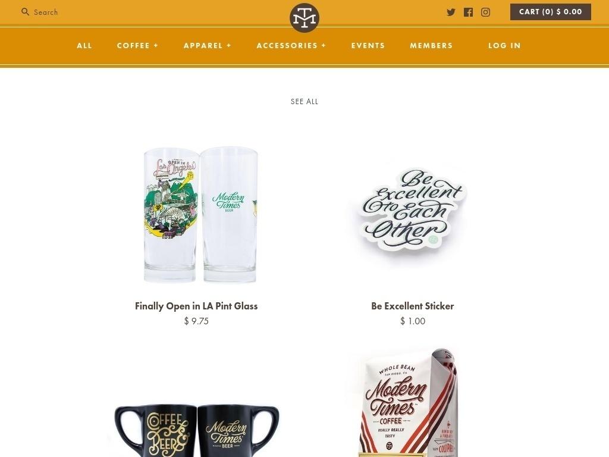This screenshot has height=457, width=609.
Task: Open the Cart (0) $ 0.00 button
Action: click(550, 12)
